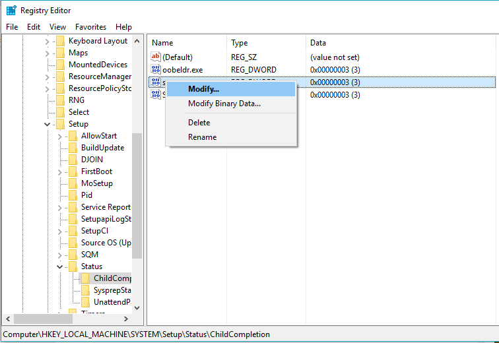Click the Type column header
499x343 pixels.
[239, 43]
